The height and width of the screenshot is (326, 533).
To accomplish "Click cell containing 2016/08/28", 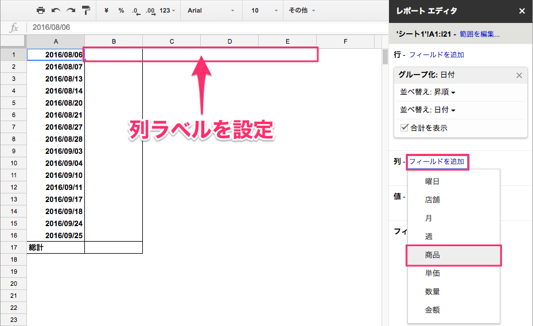I will (x=56, y=139).
